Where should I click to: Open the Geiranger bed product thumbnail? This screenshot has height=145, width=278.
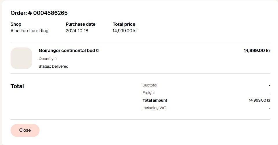[x=21, y=58]
